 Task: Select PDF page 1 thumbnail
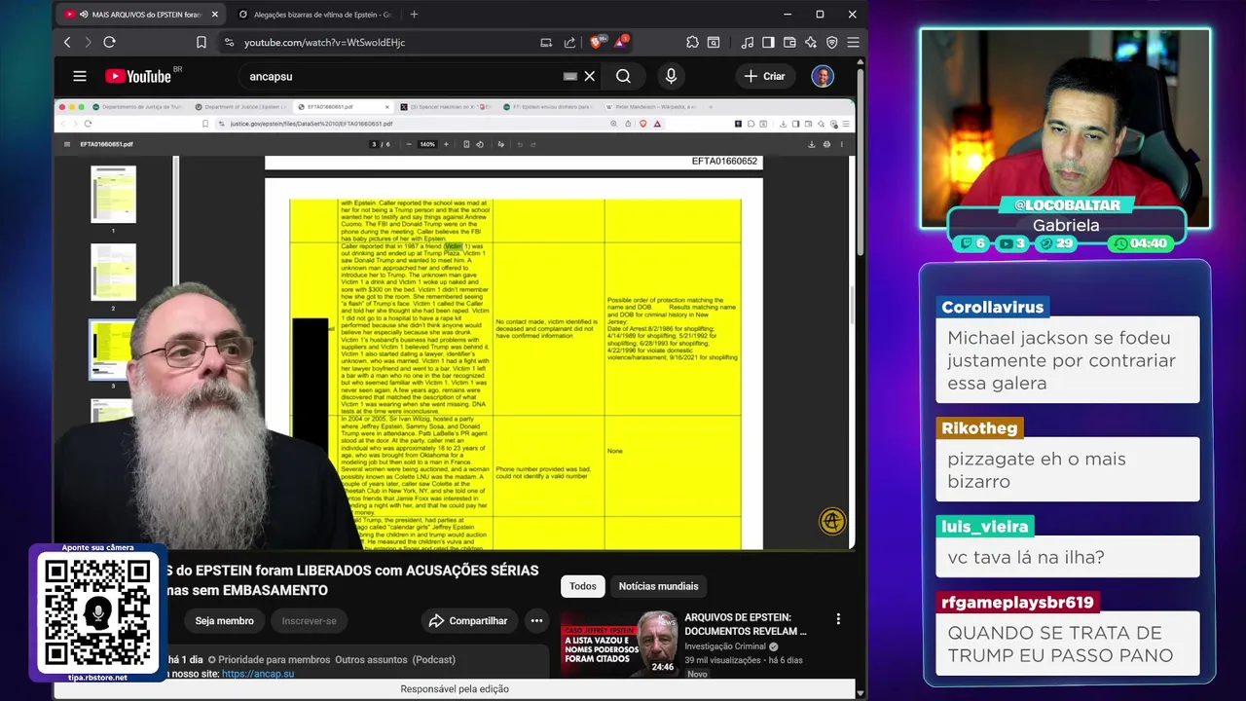113,194
